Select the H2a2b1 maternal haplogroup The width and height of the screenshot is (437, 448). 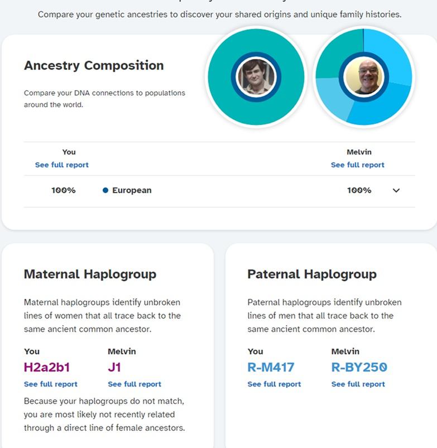click(47, 367)
